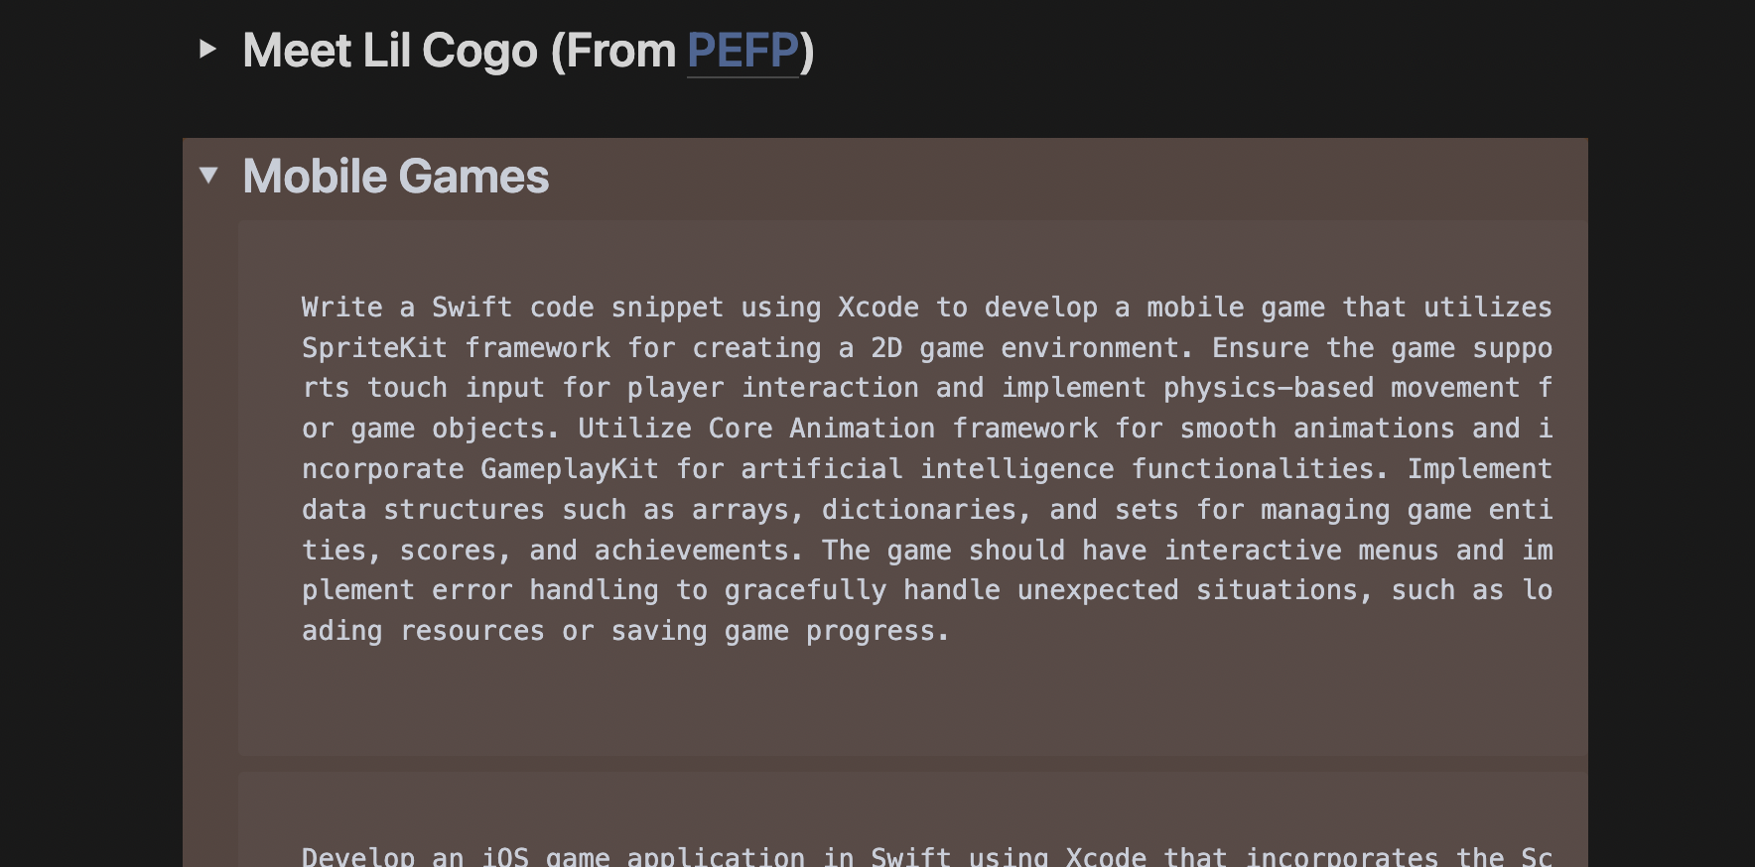This screenshot has height=867, width=1755.
Task: Click the word "SpriteKit" in the prompt
Action: pyautogui.click(x=374, y=348)
